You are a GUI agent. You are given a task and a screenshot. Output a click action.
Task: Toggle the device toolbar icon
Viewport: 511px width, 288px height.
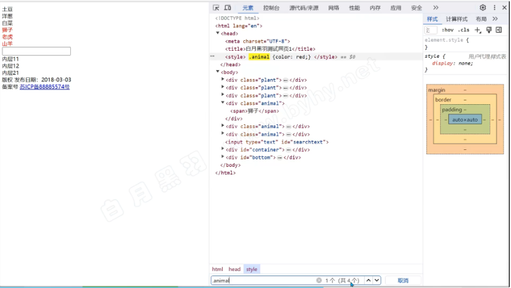coord(227,8)
